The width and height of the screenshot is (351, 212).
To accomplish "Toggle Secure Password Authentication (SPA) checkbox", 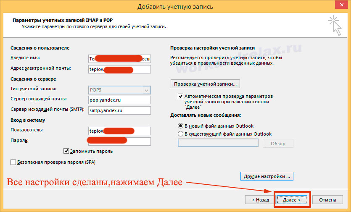I will pos(13,162).
